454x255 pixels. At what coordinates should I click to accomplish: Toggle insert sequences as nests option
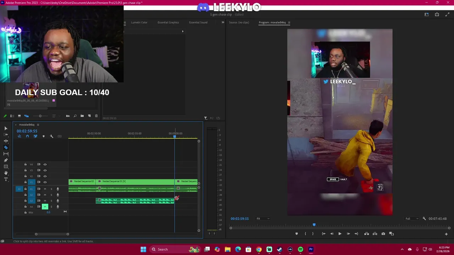point(19,136)
